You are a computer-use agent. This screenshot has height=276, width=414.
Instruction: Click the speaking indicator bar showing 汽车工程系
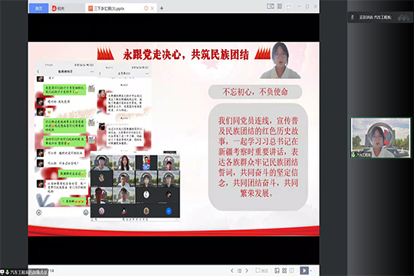click(x=380, y=18)
